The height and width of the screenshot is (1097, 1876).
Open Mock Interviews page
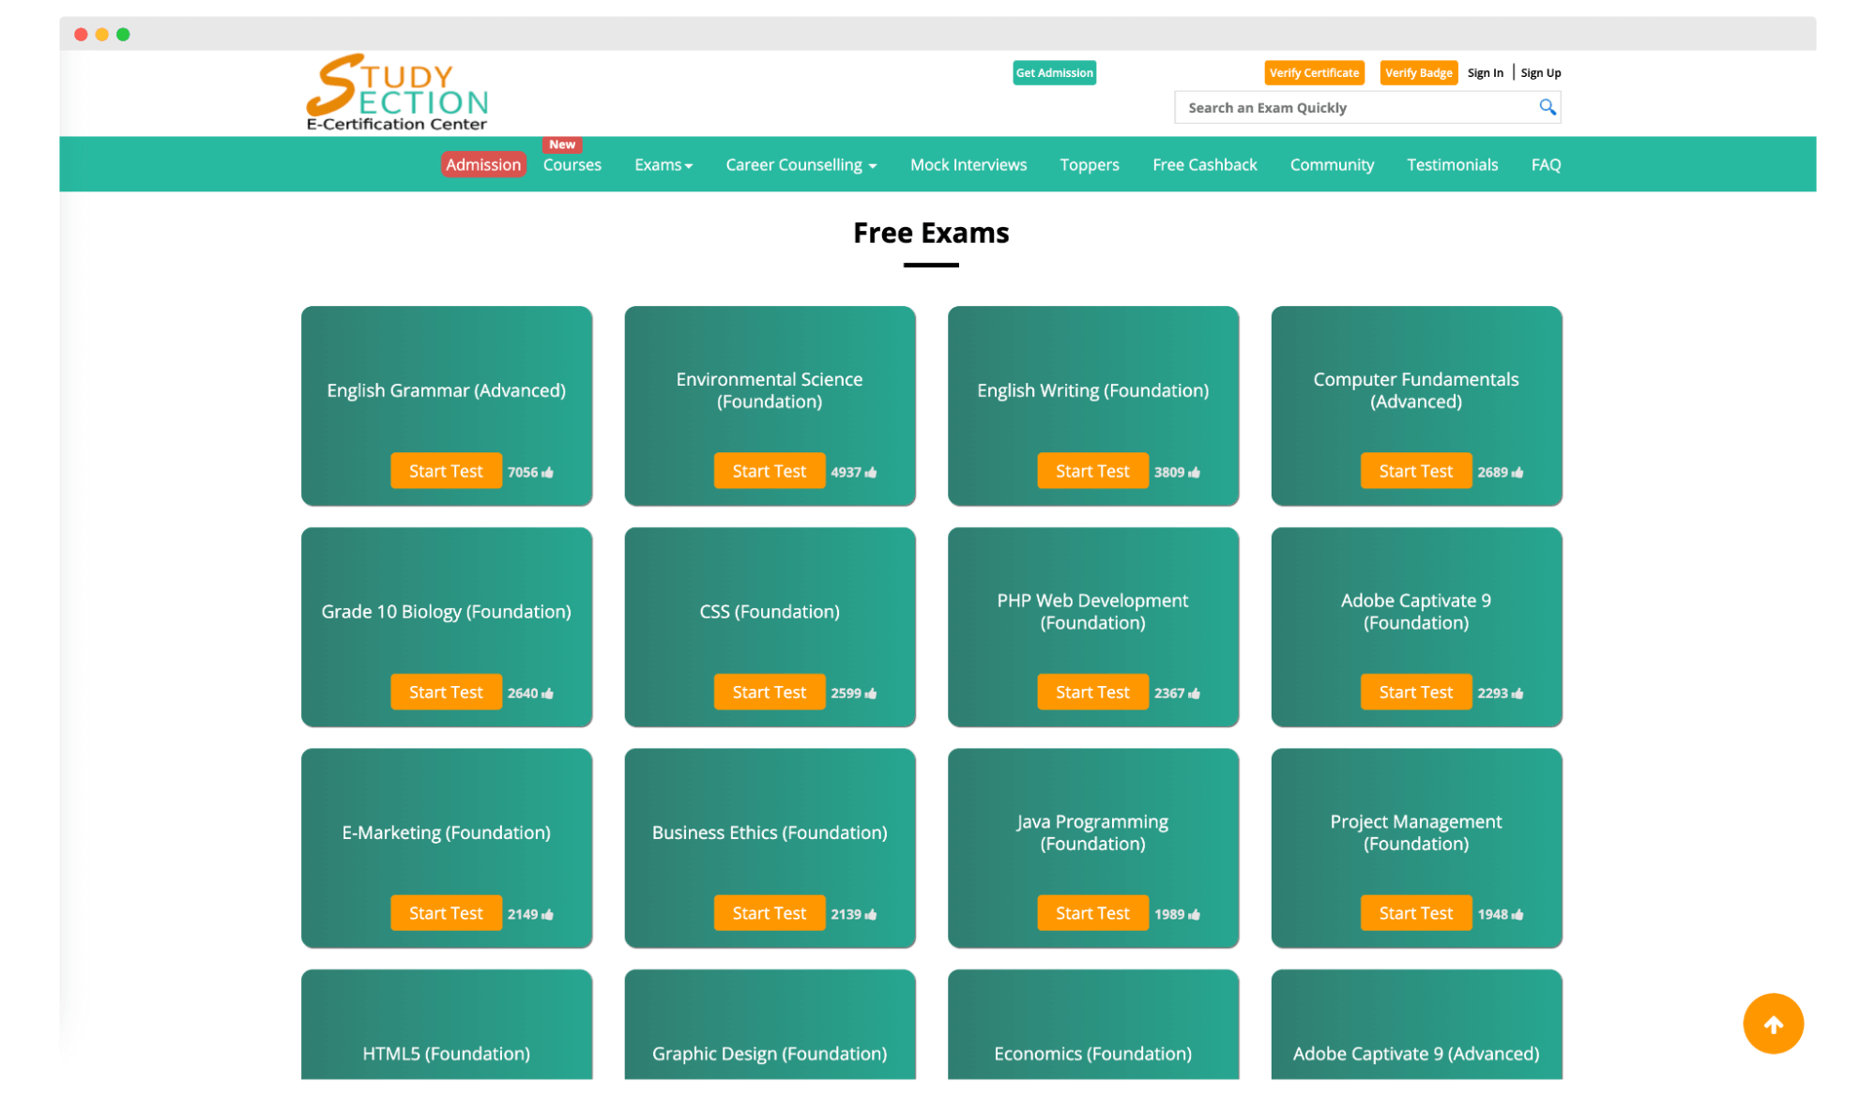(968, 165)
